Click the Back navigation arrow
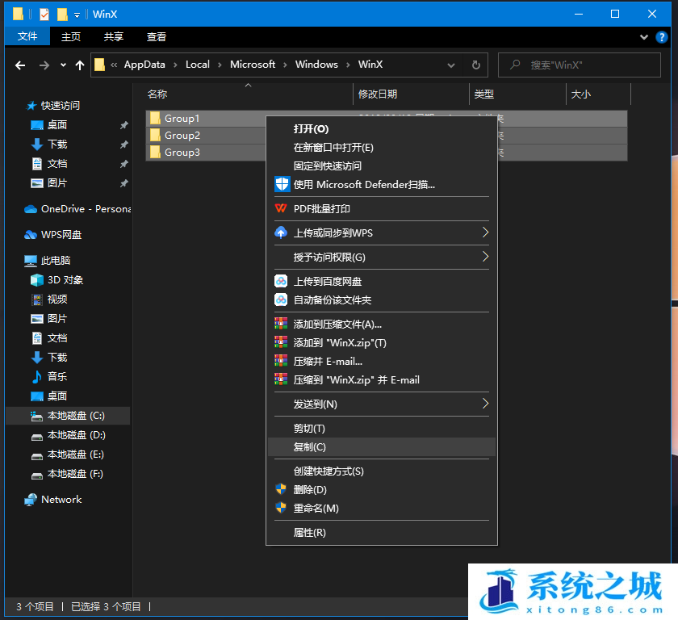Screen dimensions: 678x620 coord(20,65)
